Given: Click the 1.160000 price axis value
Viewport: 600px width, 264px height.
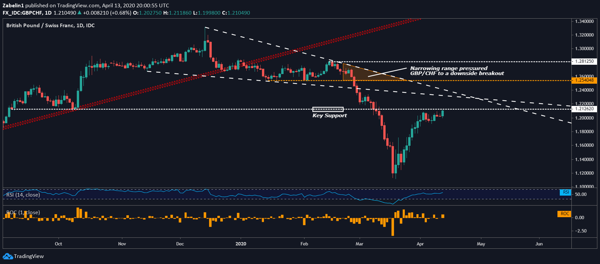Looking at the screenshot, I should 584,145.
